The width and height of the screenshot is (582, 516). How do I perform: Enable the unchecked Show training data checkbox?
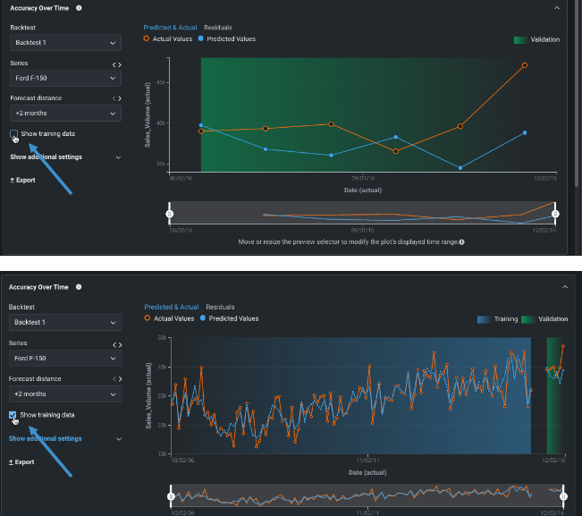coord(13,134)
